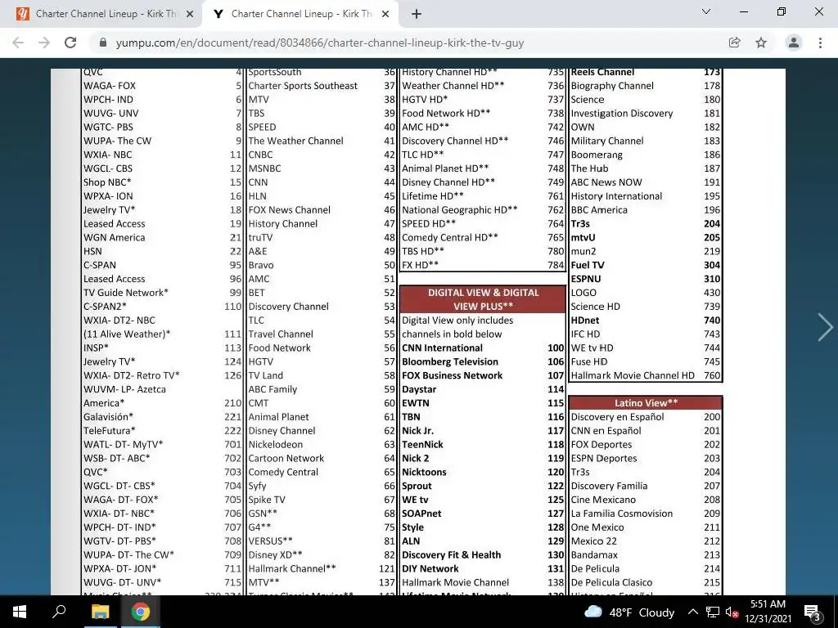The image size is (838, 628).
Task: Share this page icon
Action: [x=735, y=43]
